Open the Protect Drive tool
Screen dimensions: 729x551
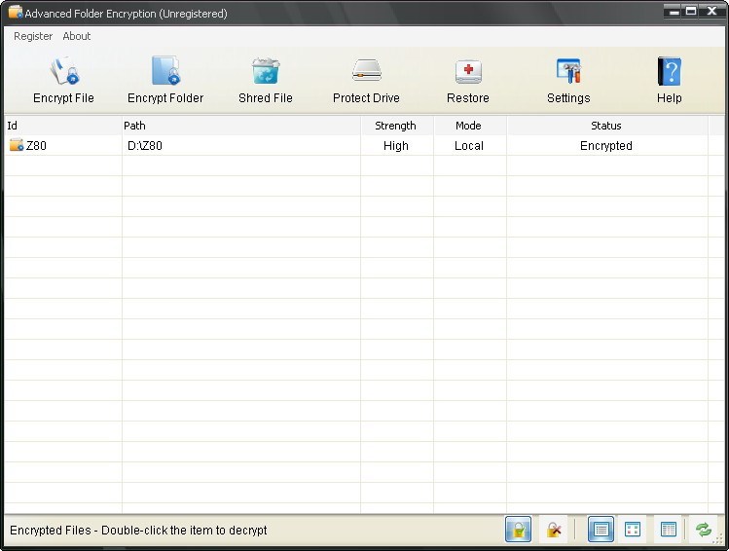click(366, 81)
